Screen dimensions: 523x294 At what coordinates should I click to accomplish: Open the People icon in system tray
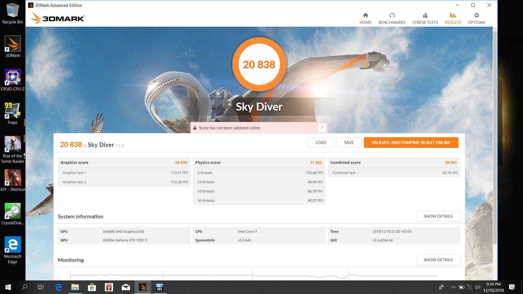pos(441,287)
